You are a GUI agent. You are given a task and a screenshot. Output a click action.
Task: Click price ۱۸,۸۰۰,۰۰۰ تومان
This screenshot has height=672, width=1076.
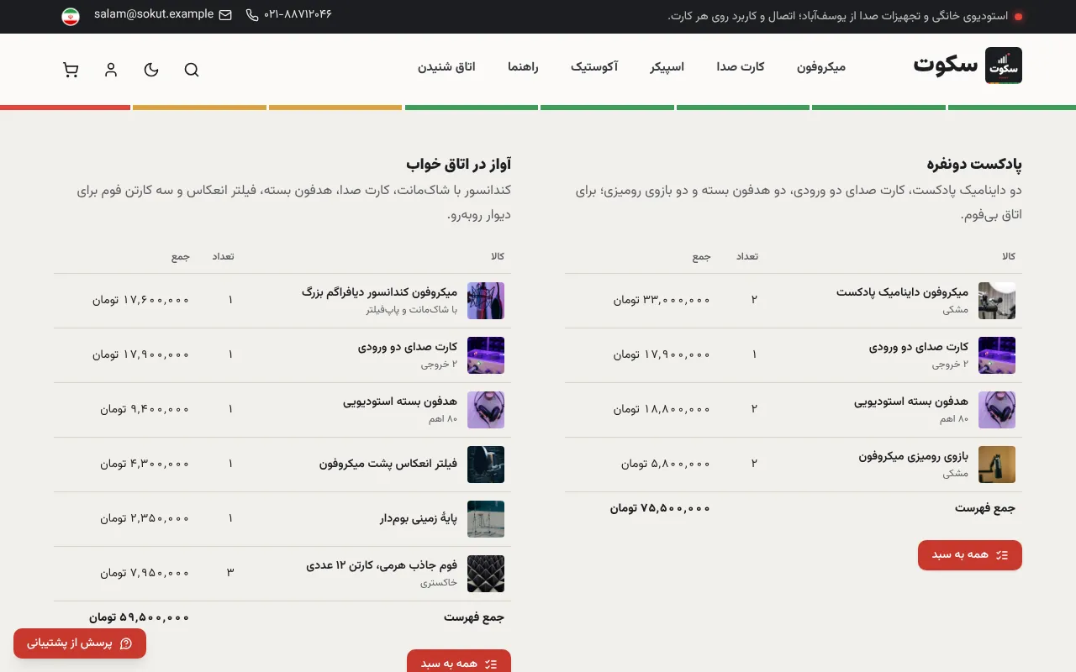(x=662, y=409)
